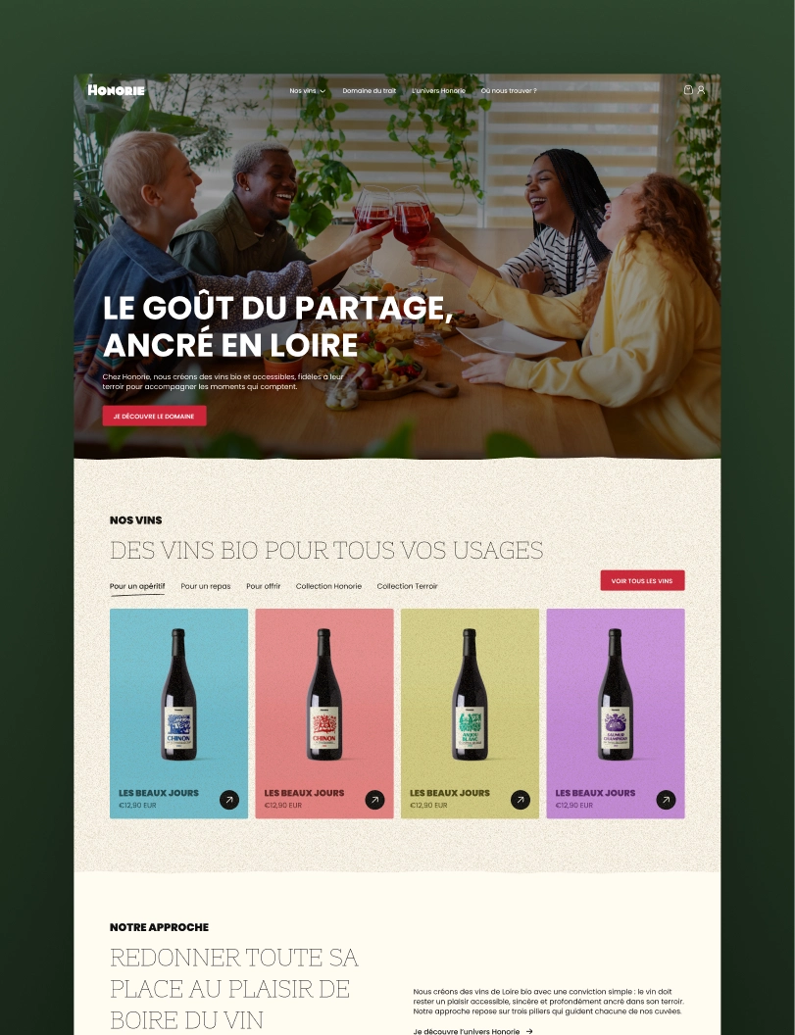Click arrow beside Je découvre l'univers Honorie
The image size is (795, 1035).
529,1031
